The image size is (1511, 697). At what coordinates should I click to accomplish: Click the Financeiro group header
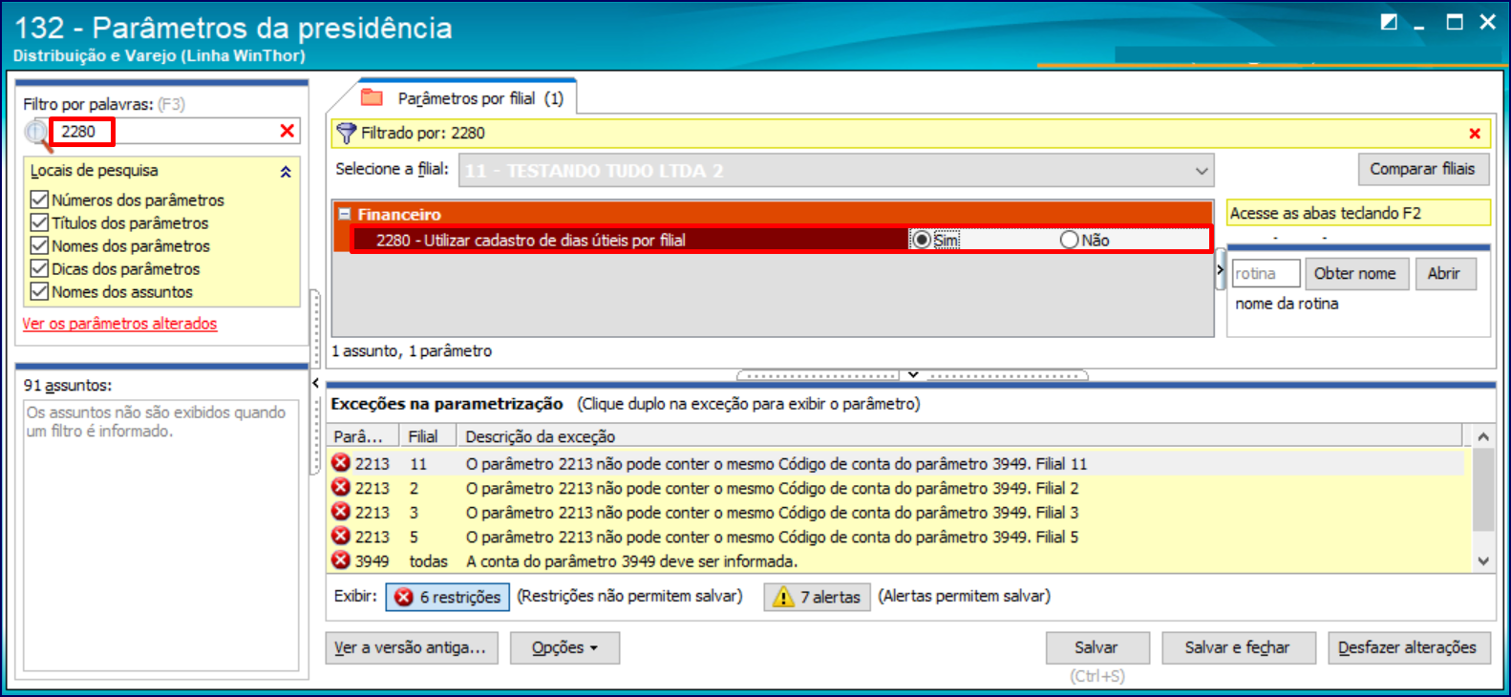point(773,214)
